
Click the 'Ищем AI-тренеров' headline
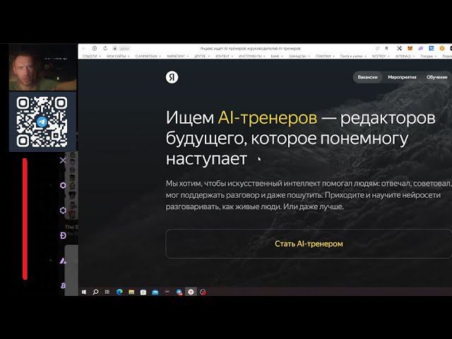[300, 138]
